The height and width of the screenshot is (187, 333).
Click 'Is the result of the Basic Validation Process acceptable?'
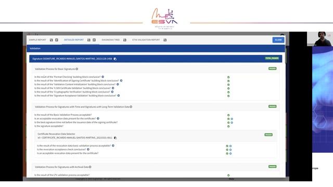point(63,115)
